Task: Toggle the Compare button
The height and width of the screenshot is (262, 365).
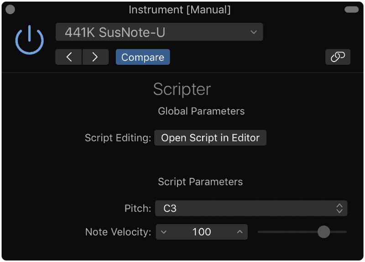Action: coord(143,57)
